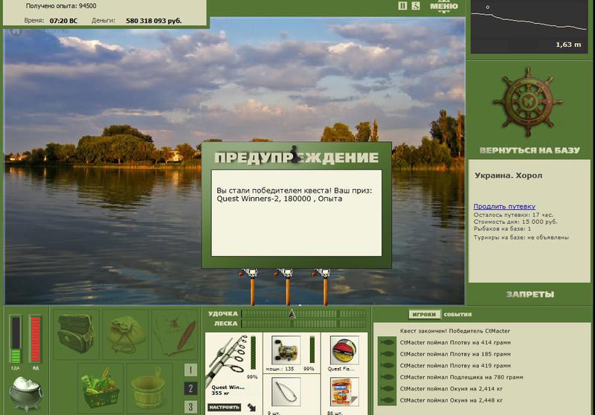595x415 pixels.
Task: Click fish icon beside Плотву на 185 грамм
Action: [x=387, y=354]
